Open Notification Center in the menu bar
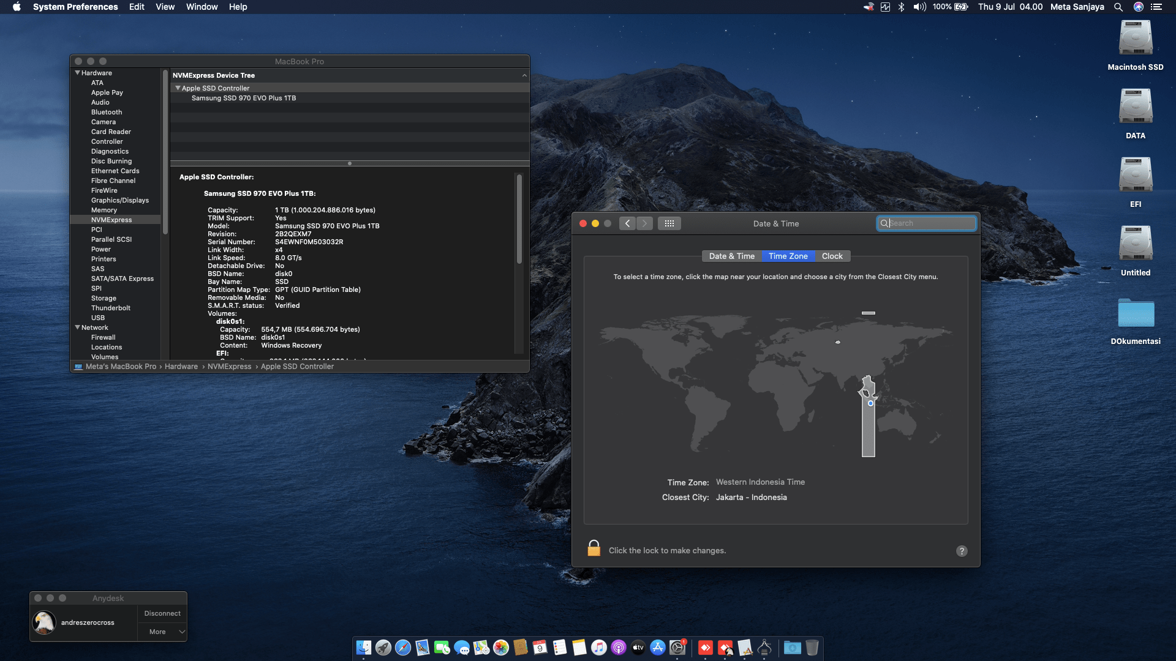This screenshot has height=661, width=1176. click(x=1156, y=7)
